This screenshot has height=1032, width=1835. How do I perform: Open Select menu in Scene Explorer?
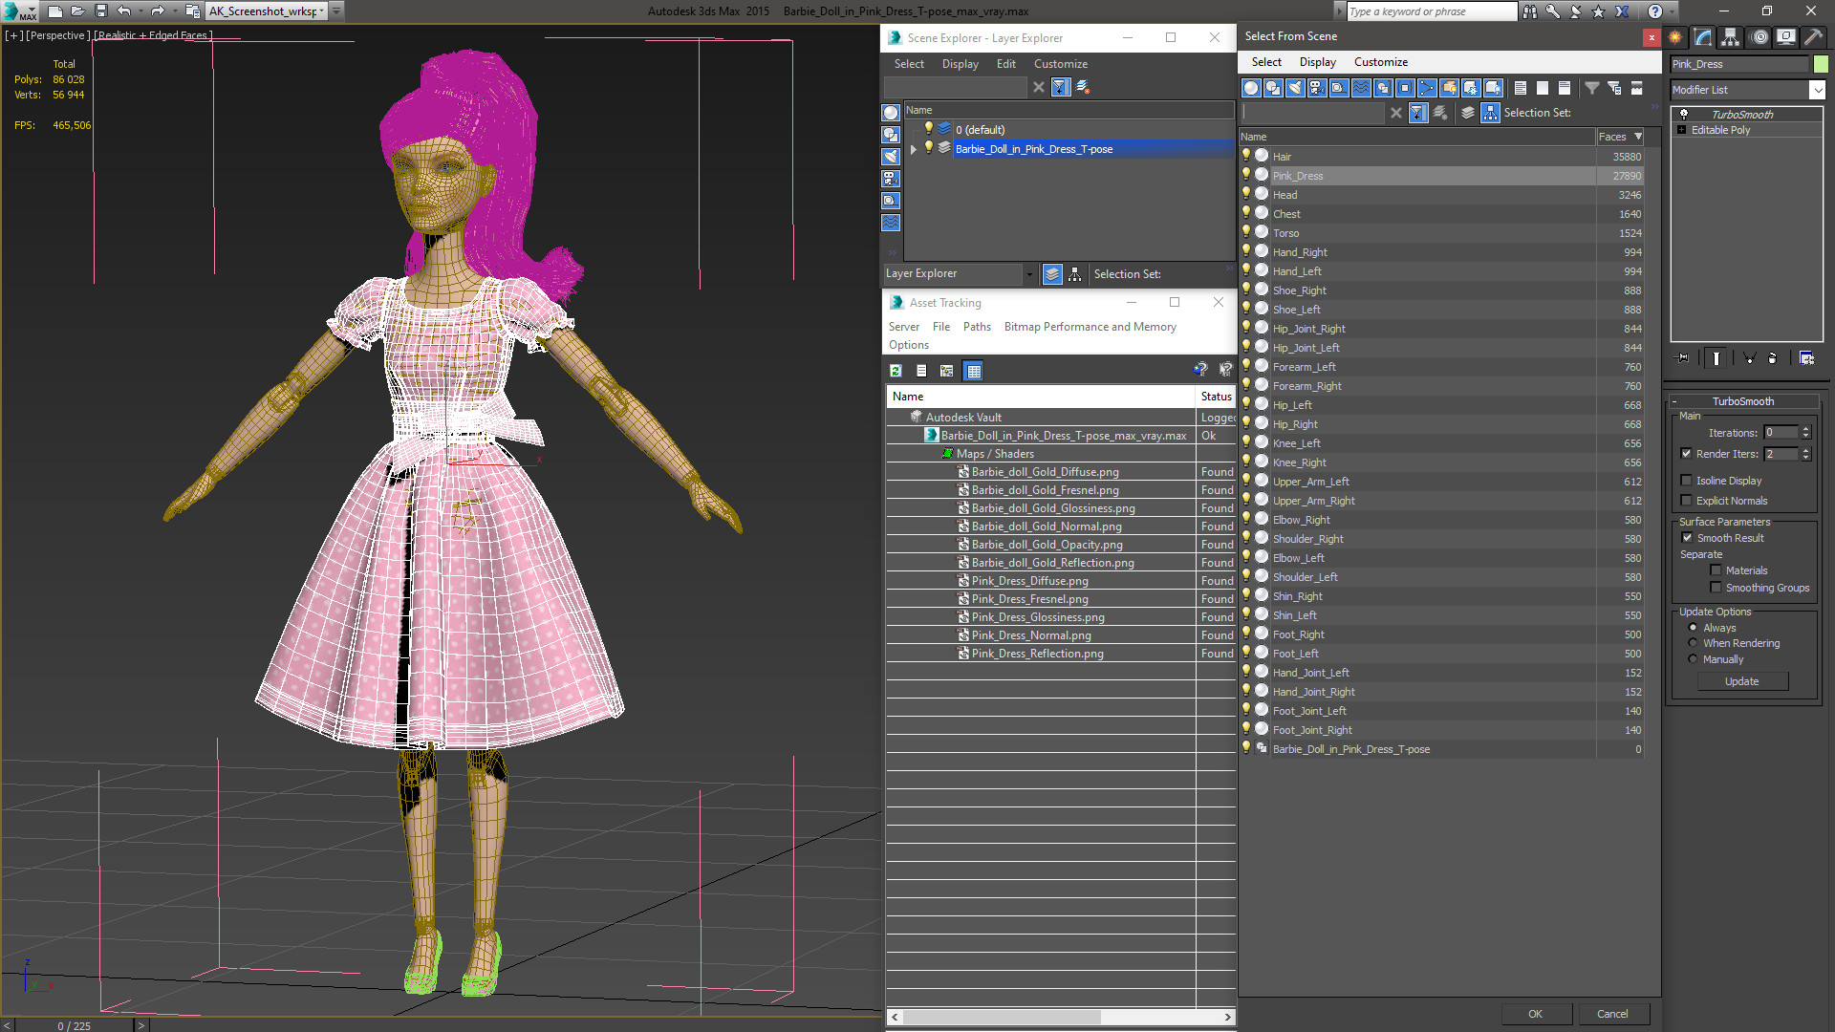tap(909, 64)
